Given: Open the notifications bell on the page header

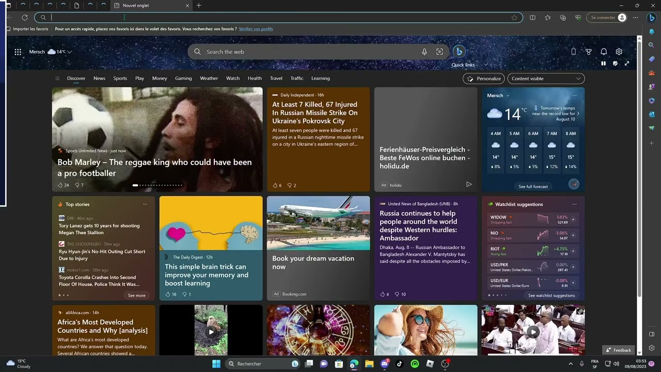Looking at the screenshot, I should coord(604,52).
